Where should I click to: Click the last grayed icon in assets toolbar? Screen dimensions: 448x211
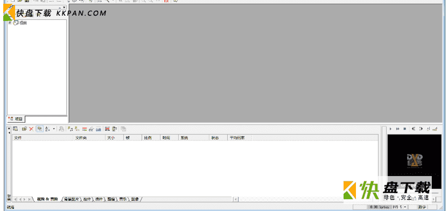click(x=123, y=129)
